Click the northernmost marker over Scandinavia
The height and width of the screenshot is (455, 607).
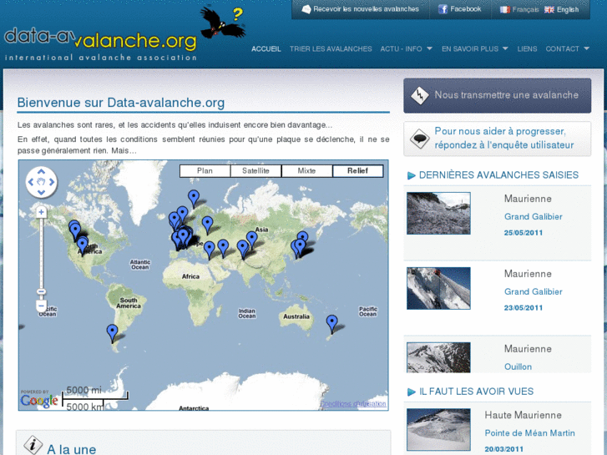[x=194, y=199]
